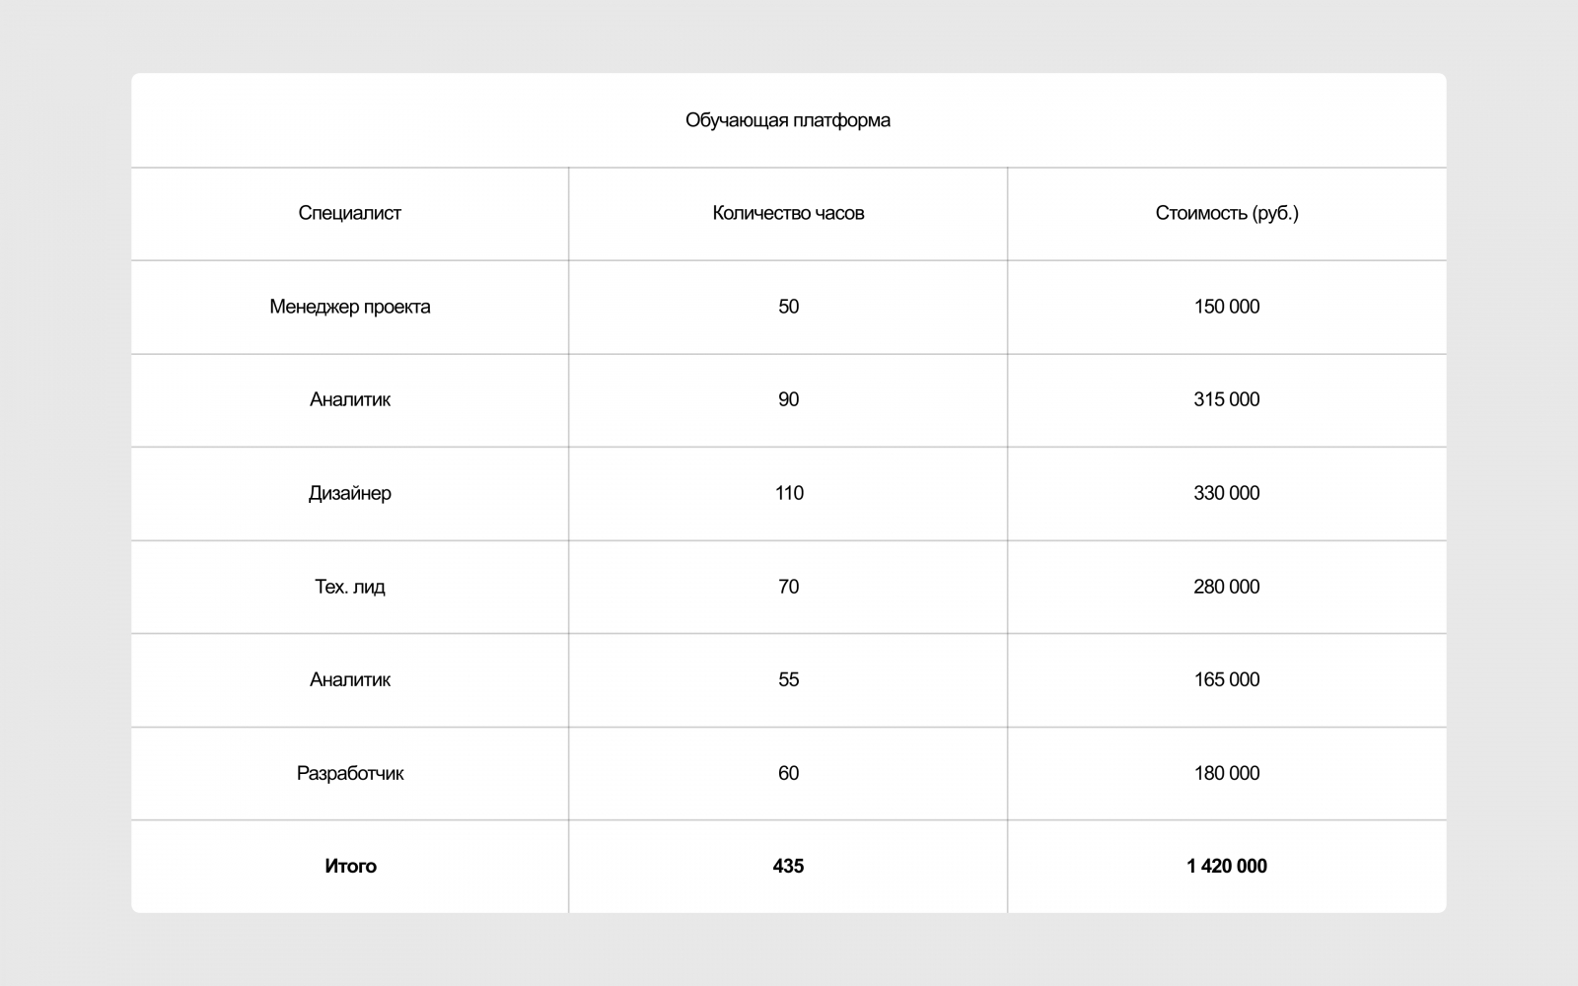This screenshot has height=986, width=1578.
Task: Click the "Менеджер проекта" cell
Action: click(x=350, y=307)
